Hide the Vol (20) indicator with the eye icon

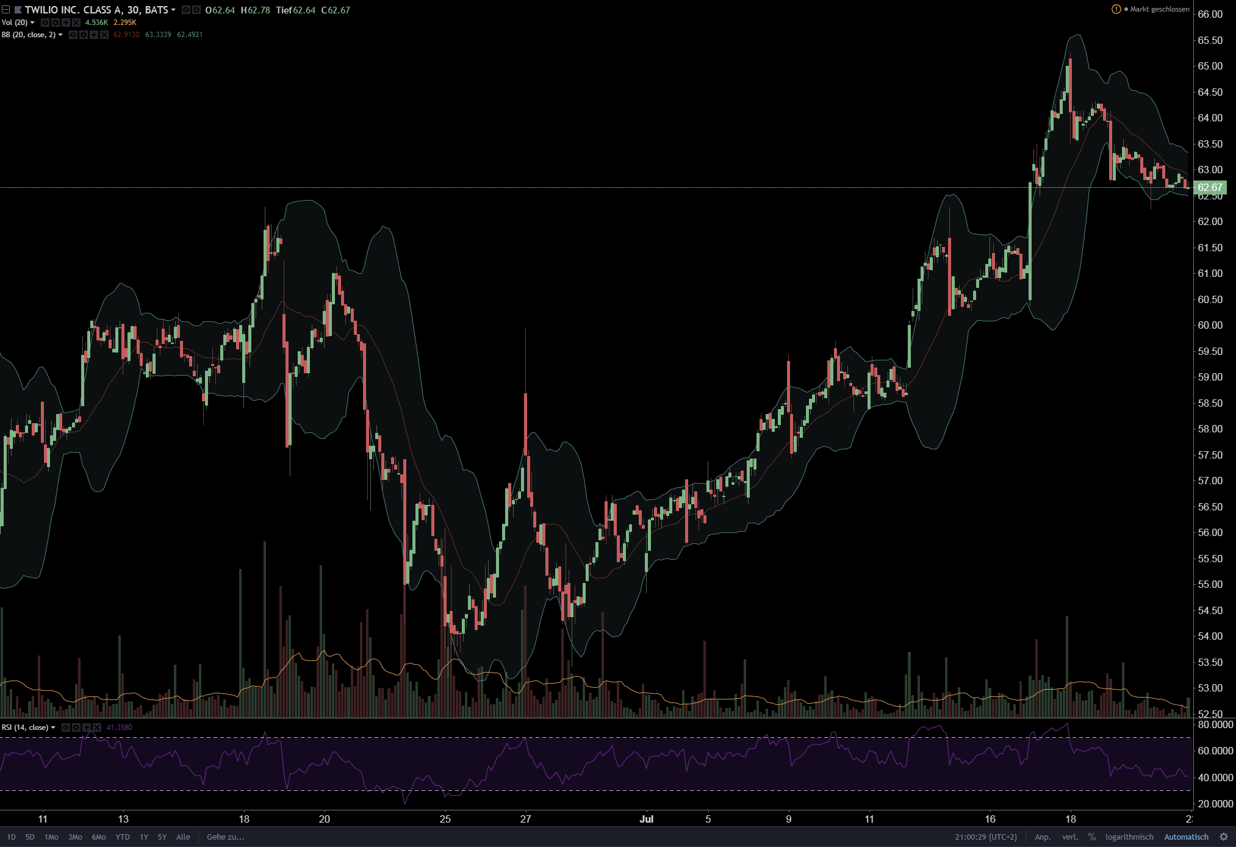[45, 23]
